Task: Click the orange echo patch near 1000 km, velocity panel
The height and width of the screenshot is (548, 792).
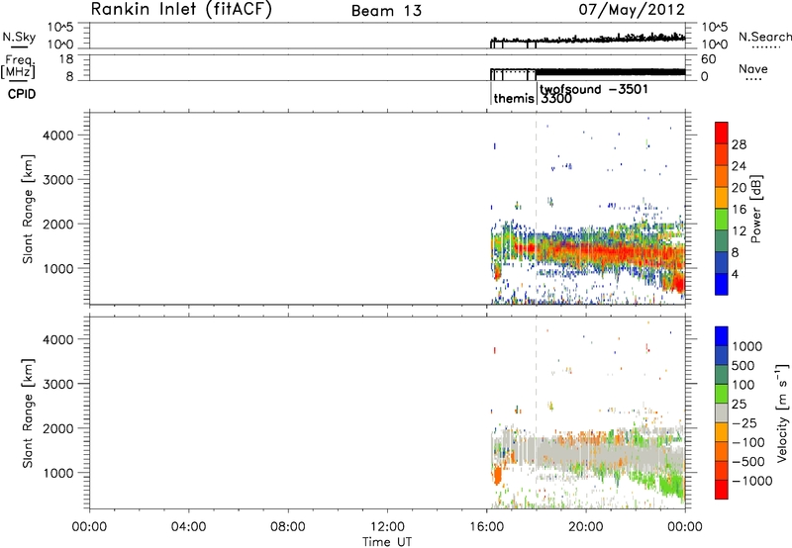Action: point(497,476)
